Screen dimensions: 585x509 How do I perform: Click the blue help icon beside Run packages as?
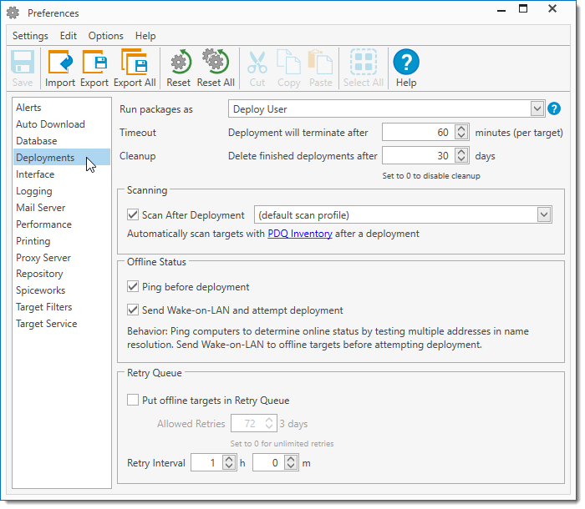(553, 108)
